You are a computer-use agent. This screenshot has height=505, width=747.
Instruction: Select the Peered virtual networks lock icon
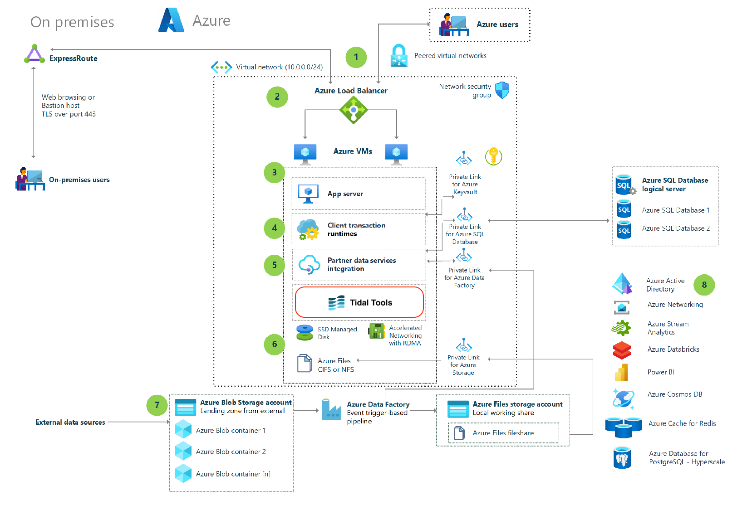[x=399, y=55]
